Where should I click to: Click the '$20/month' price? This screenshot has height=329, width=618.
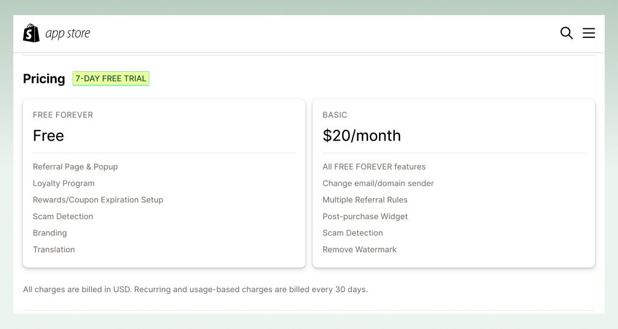point(362,136)
